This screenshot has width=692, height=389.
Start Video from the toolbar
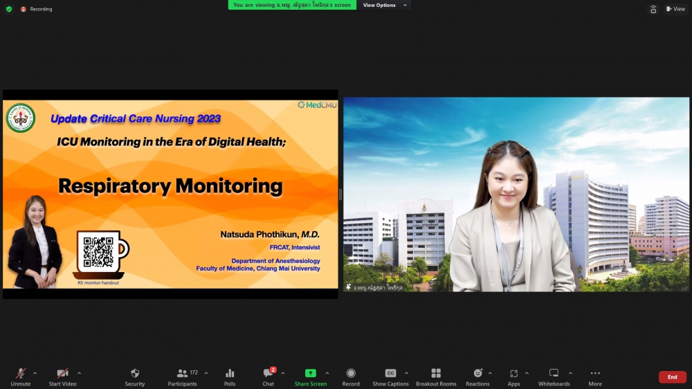(62, 374)
